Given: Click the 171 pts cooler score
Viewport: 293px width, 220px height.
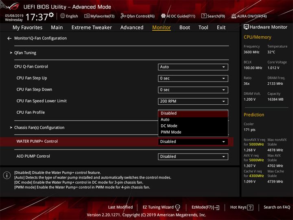Looking at the screenshot, I should click(x=249, y=130).
